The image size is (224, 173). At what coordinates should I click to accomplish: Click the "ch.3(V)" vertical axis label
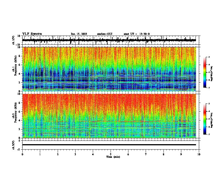coord(14,145)
